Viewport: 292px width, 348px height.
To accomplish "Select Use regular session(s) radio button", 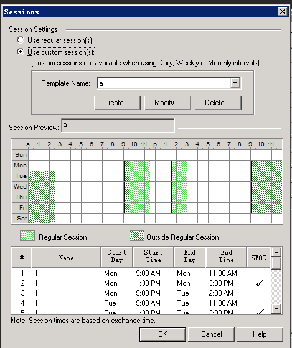I will (21, 40).
